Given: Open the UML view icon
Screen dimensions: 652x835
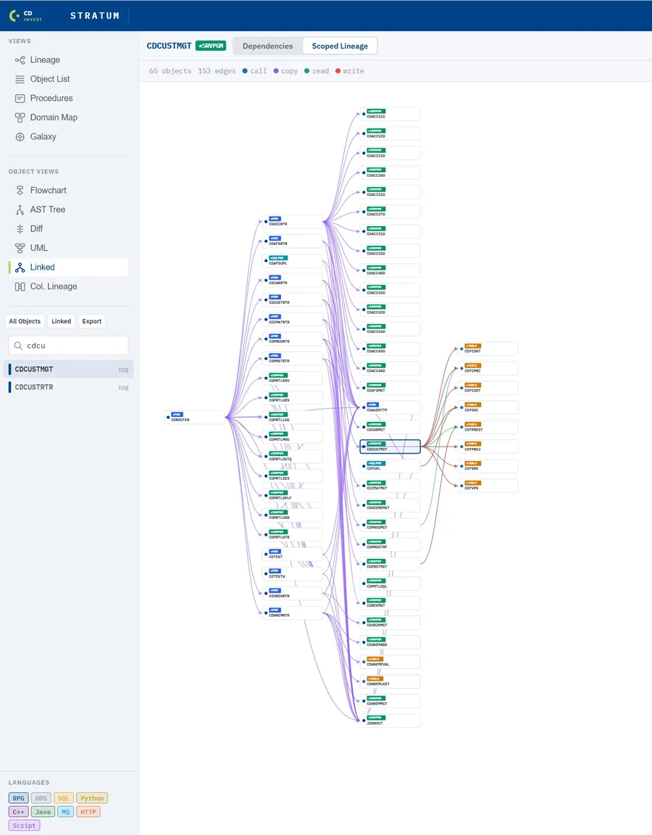Looking at the screenshot, I should pyautogui.click(x=20, y=248).
